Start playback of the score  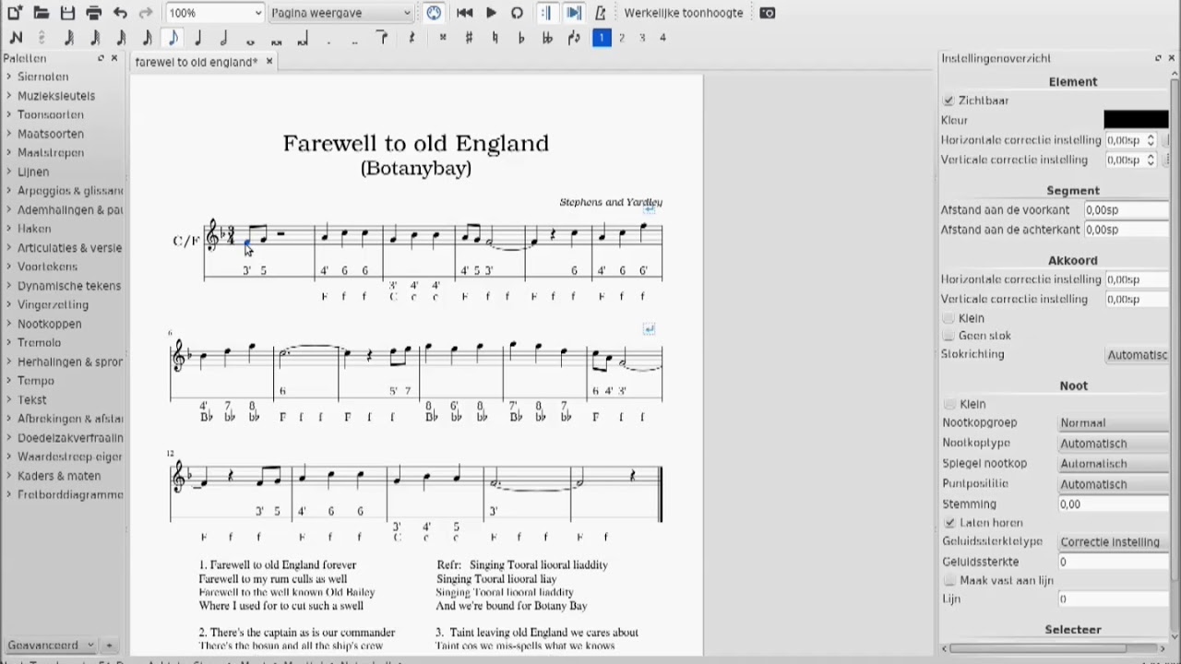click(x=491, y=13)
